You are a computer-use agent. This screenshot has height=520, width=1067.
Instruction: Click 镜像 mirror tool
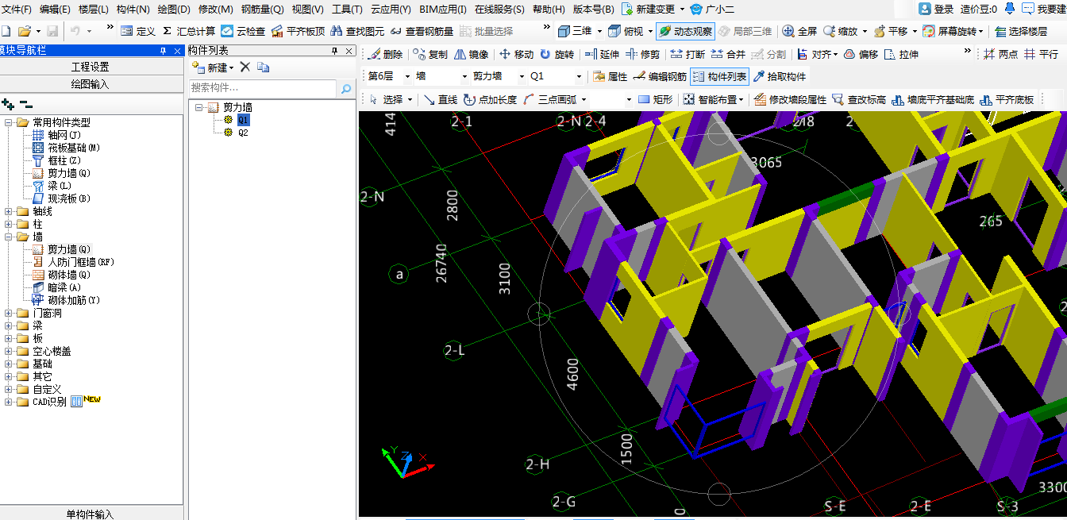(x=472, y=55)
